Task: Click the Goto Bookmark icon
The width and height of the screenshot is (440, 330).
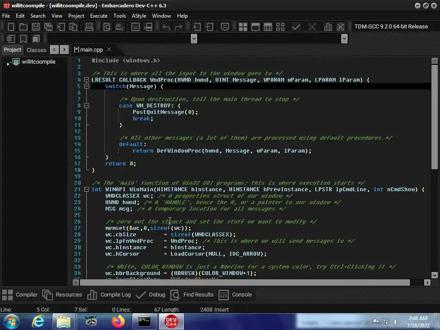Action: (x=36, y=39)
